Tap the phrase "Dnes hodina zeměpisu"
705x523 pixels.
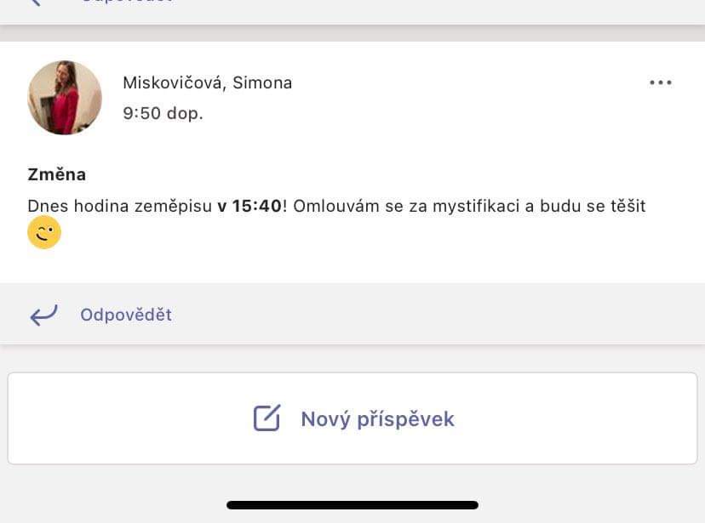click(119, 206)
